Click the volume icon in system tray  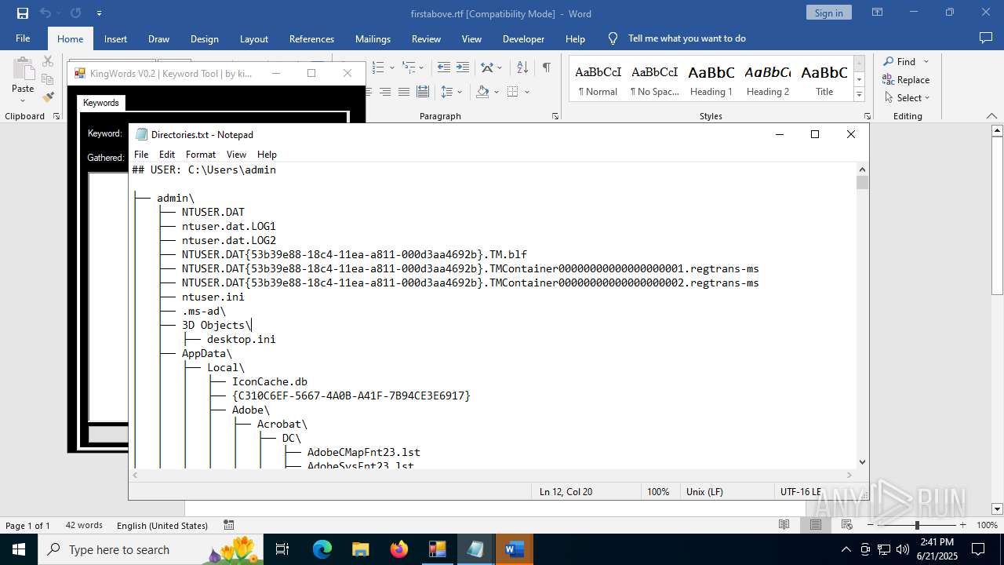(x=903, y=549)
